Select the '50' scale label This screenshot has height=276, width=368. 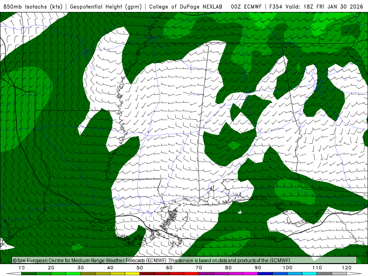pyautogui.click(x=140, y=268)
